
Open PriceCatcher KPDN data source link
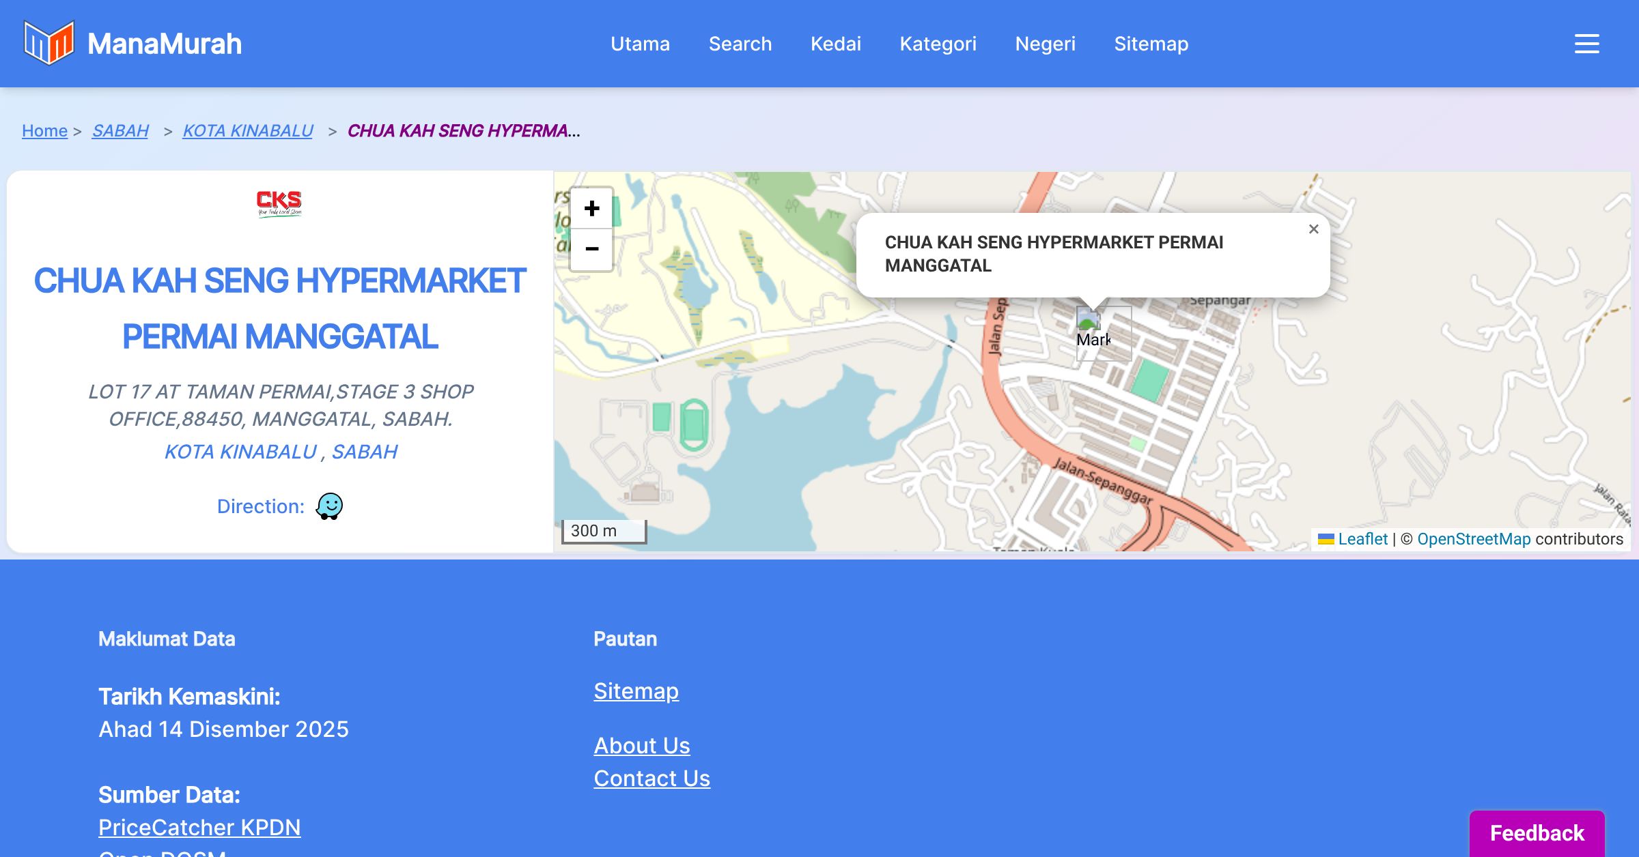tap(199, 827)
